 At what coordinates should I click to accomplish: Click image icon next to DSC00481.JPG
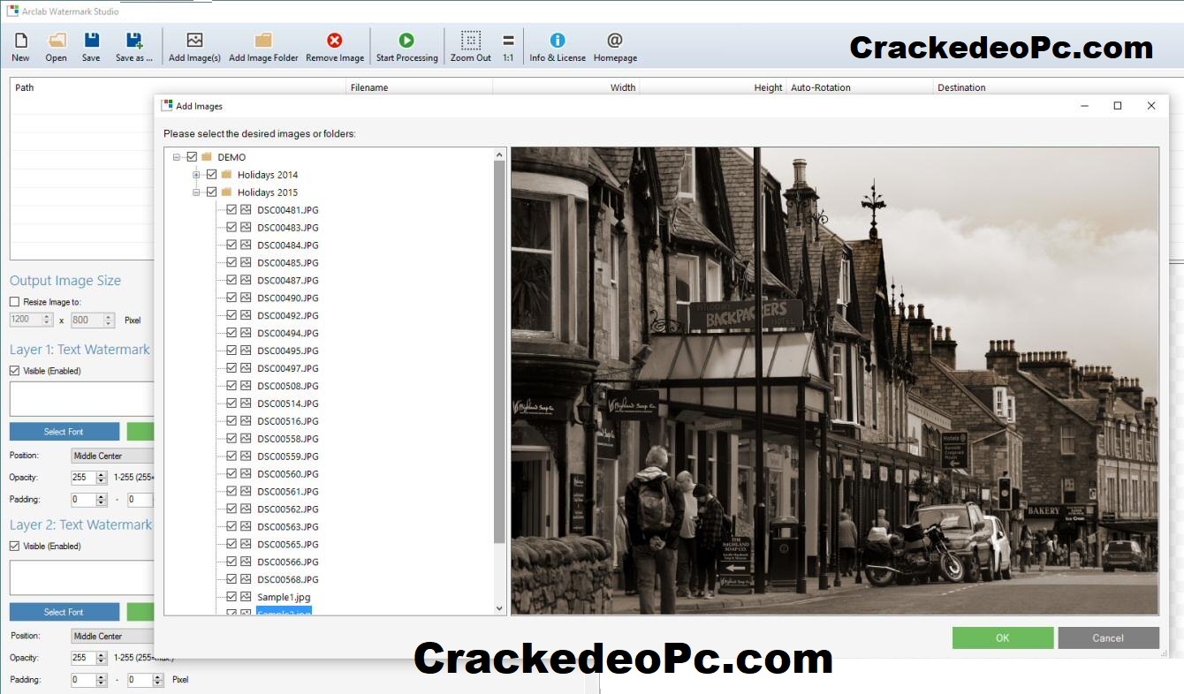(x=246, y=210)
